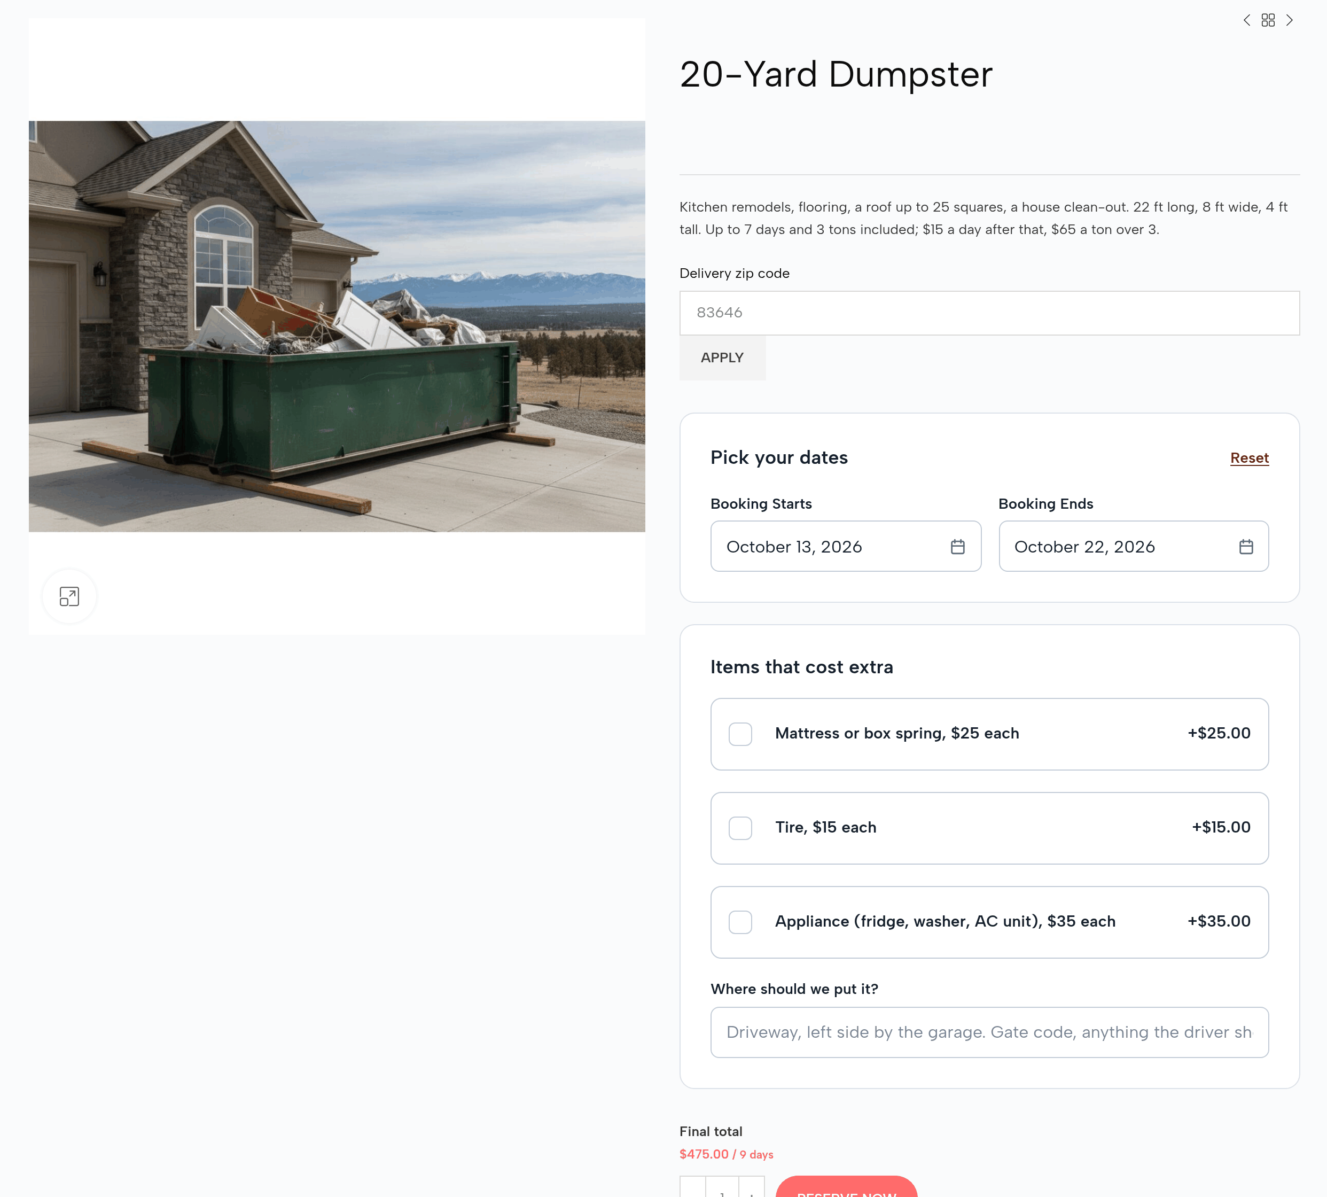1327x1197 pixels.
Task: Click the dumpster product photo
Action: point(337,326)
